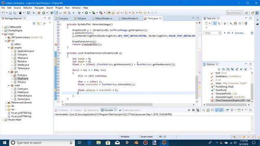Click the Save icon in main toolbar
This screenshot has width=260, height=146.
11,13
